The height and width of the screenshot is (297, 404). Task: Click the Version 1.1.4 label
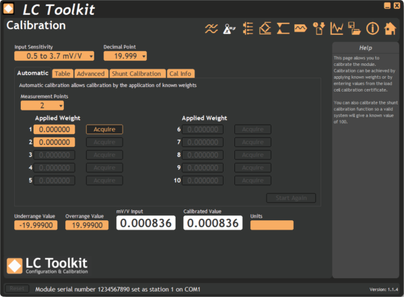pos(384,290)
